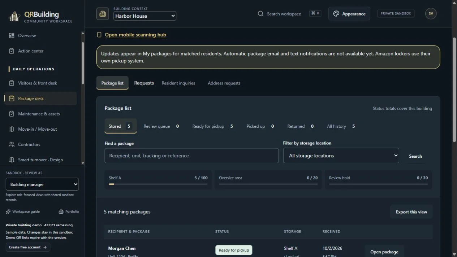Click the Move-in / Move-out building icon

[x=12, y=129]
